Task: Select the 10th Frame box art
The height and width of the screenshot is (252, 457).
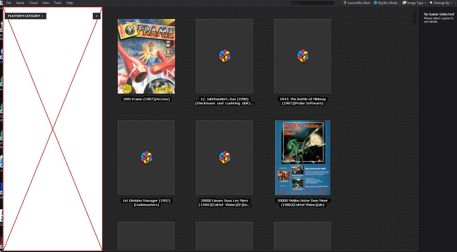Action: (146, 56)
